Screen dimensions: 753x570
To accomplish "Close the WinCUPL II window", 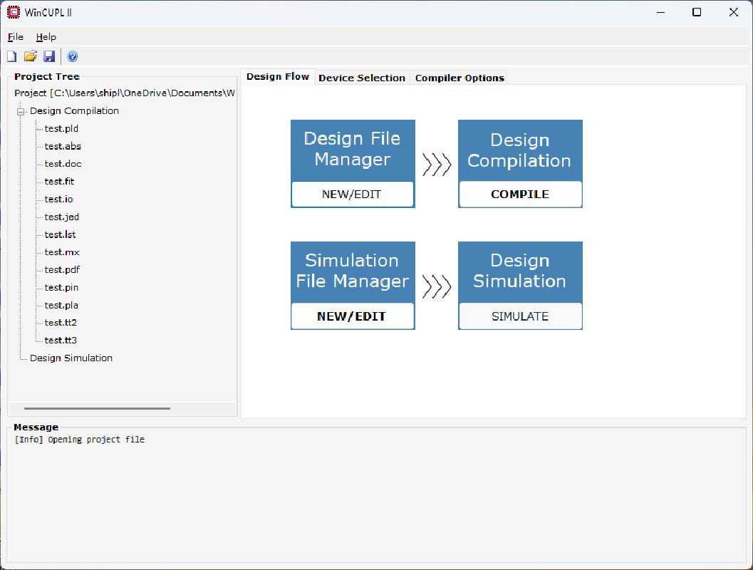I will [x=733, y=13].
